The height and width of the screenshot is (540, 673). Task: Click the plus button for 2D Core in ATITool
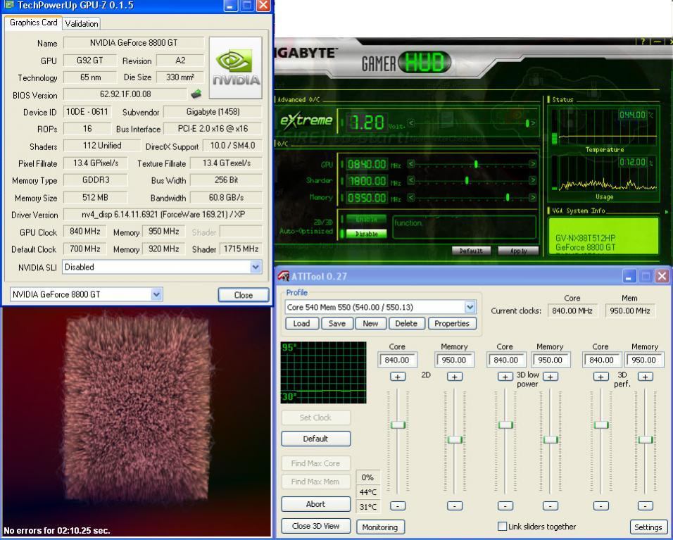point(398,377)
